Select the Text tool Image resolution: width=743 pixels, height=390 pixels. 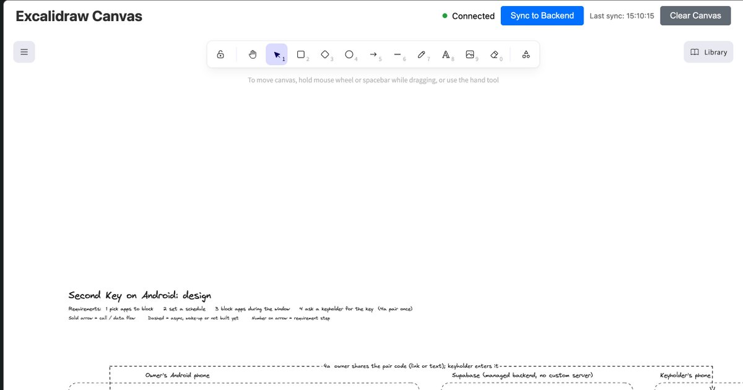tap(446, 54)
